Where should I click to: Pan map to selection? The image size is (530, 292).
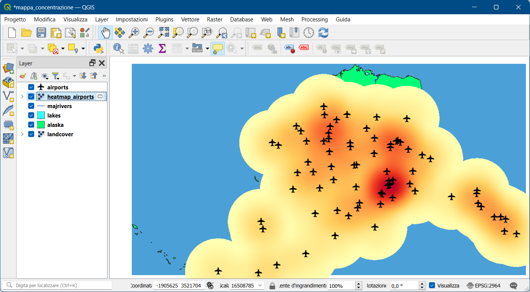point(120,33)
